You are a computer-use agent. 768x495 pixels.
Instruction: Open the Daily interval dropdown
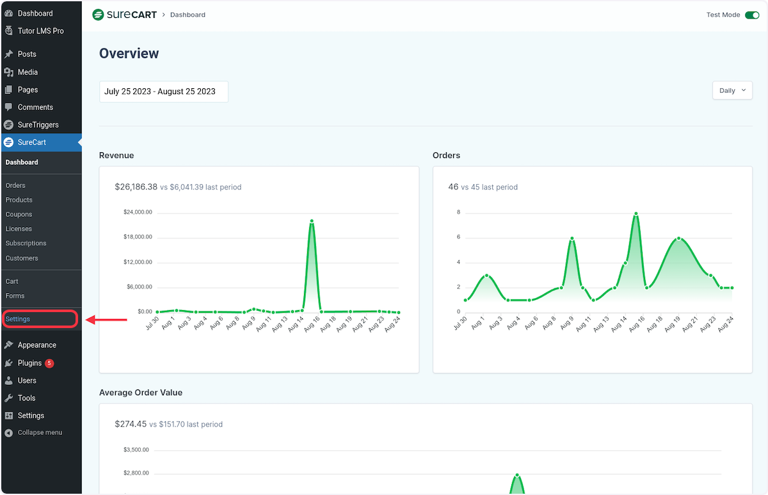[732, 91]
